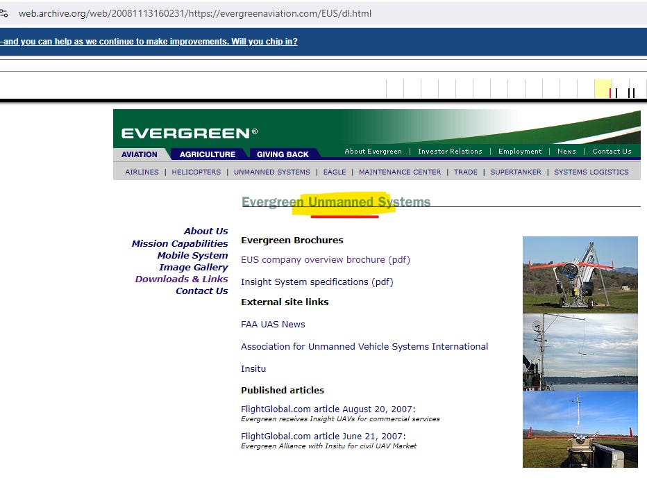Open the News section
The width and height of the screenshot is (647, 497).
pos(566,152)
